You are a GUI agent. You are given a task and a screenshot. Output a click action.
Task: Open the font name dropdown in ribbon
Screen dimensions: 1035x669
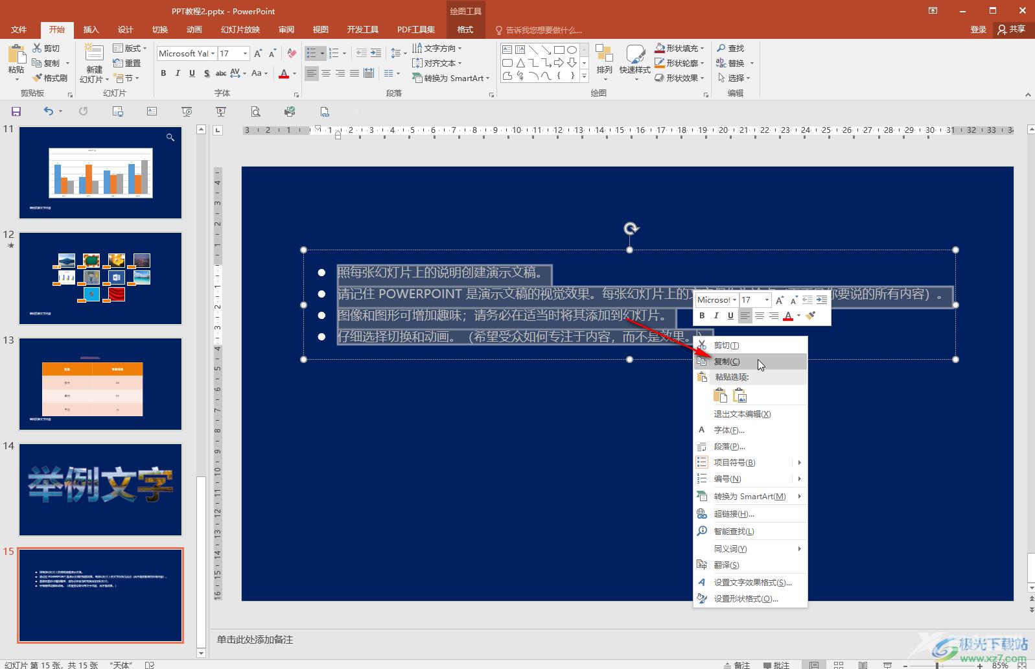click(x=213, y=53)
